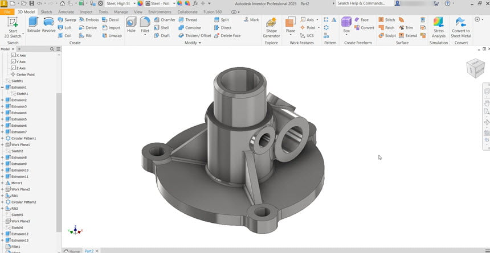Apply a Decal
This screenshot has height=253, width=490.
click(x=111, y=20)
